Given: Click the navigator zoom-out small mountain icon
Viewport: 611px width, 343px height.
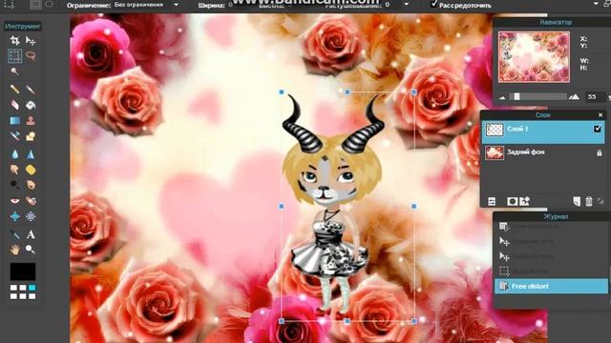Looking at the screenshot, I should pos(503,97).
